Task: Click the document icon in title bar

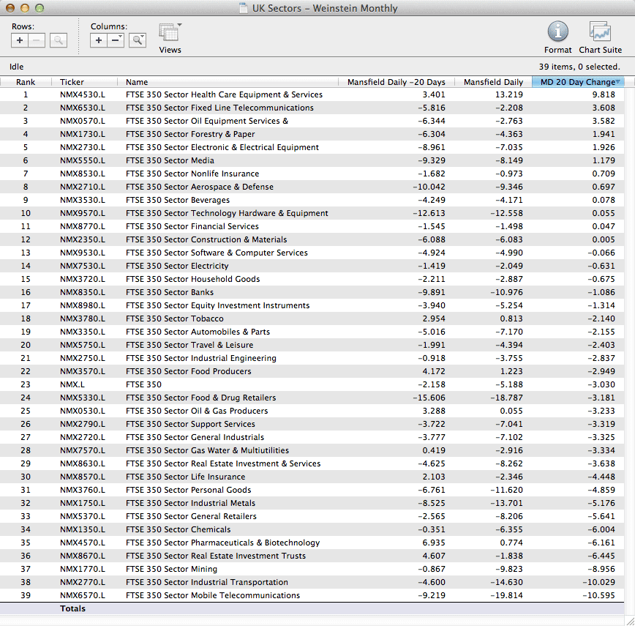Action: [244, 8]
